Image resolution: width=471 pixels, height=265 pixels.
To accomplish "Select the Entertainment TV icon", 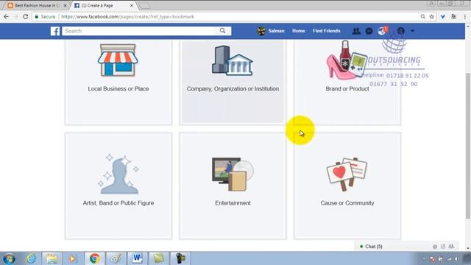I will coord(233,174).
